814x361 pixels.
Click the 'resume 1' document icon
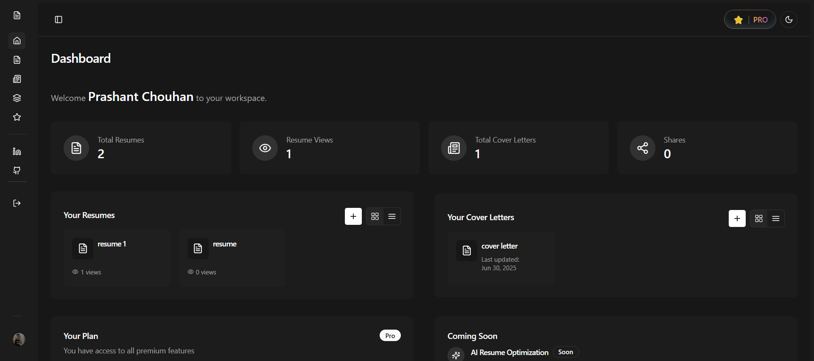point(83,249)
